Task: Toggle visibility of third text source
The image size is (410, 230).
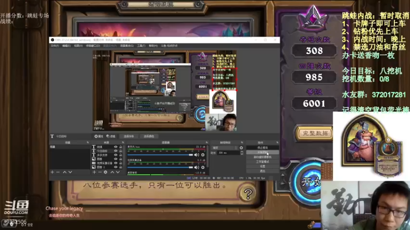Action: tap(116, 155)
